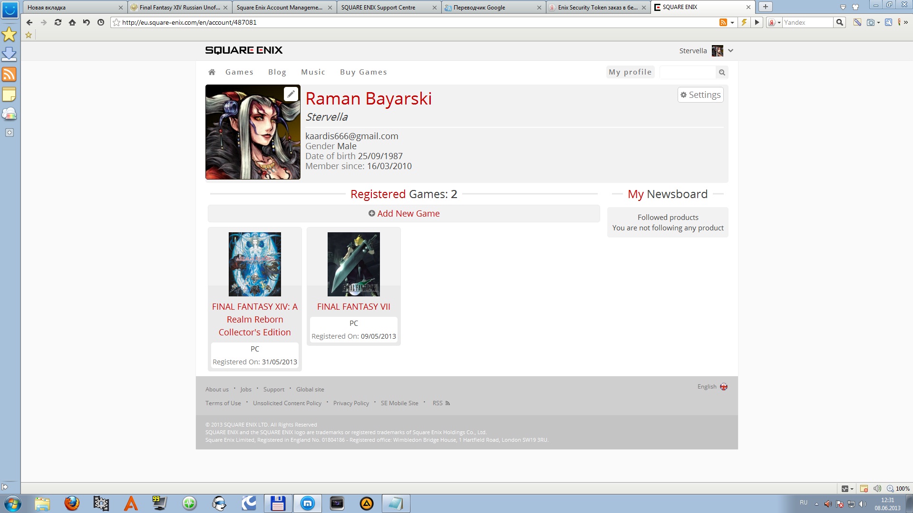Collapse the sidebar with bottom-left arrow
The height and width of the screenshot is (513, 913).
tap(5, 487)
